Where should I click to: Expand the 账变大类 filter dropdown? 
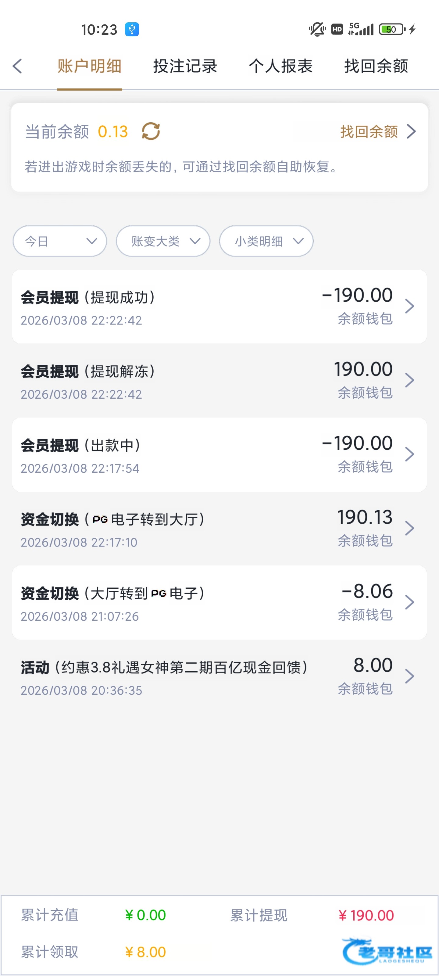[x=163, y=241]
